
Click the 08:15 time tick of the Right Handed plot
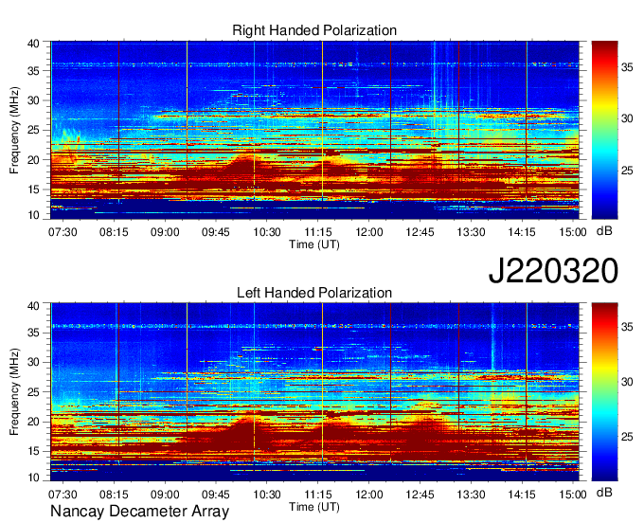(x=114, y=232)
